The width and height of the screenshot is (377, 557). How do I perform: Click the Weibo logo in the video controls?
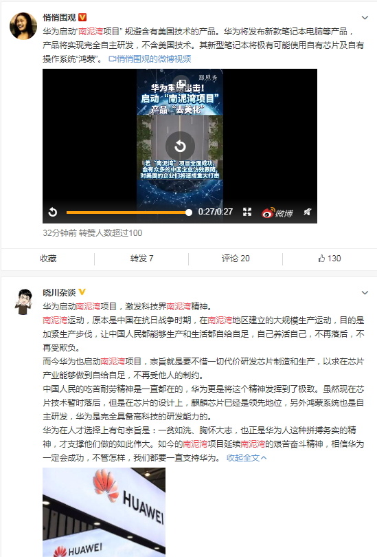pyautogui.click(x=277, y=212)
